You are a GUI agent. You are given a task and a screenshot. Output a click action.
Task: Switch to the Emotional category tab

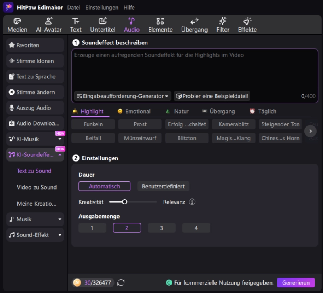pyautogui.click(x=134, y=111)
